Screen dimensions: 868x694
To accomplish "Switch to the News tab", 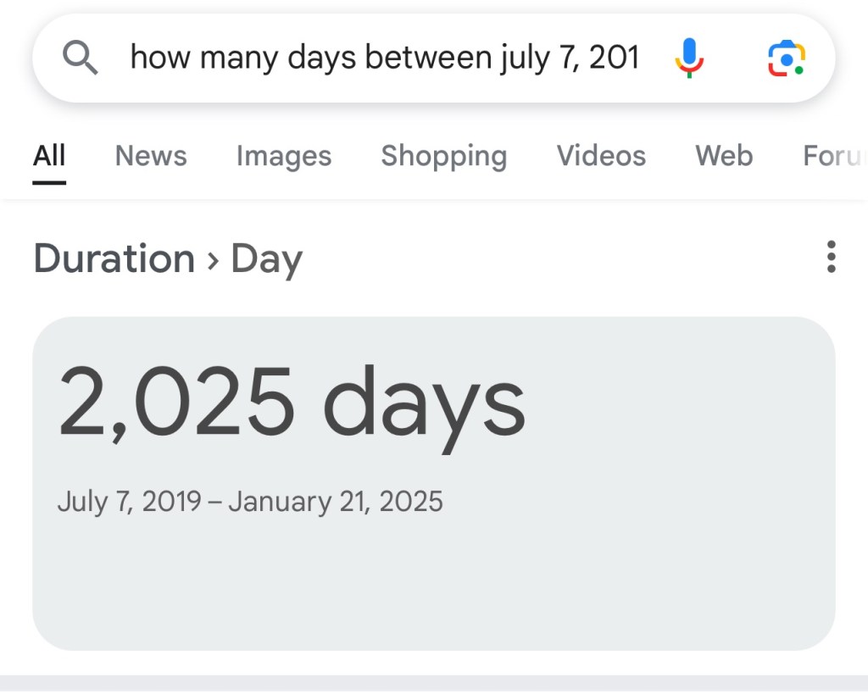I will pyautogui.click(x=151, y=156).
